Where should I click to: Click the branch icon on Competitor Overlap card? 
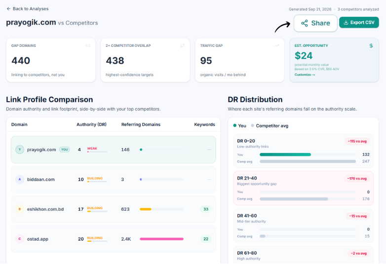tap(182, 45)
